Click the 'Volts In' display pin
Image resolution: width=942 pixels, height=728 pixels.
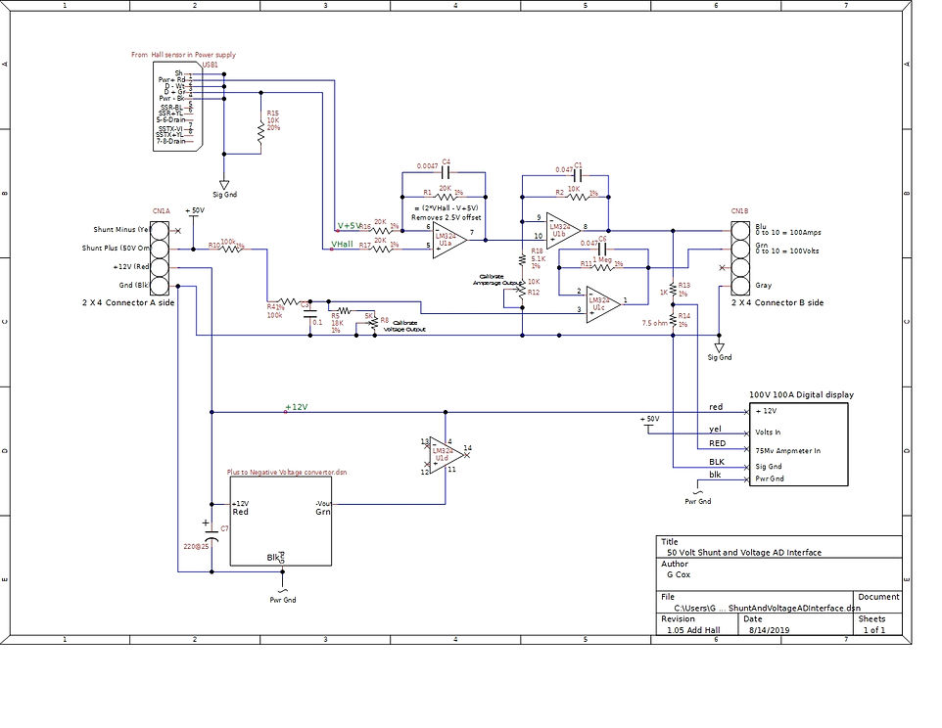coord(768,432)
